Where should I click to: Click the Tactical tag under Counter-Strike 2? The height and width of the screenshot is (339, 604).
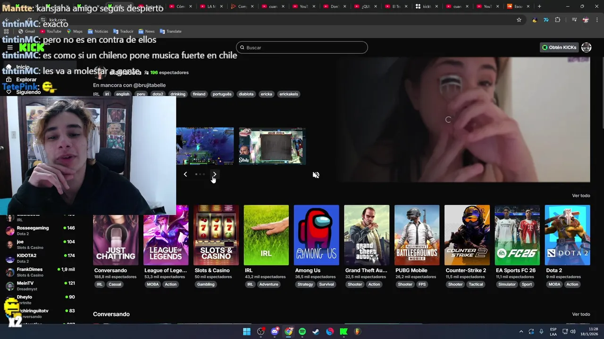[x=476, y=284]
